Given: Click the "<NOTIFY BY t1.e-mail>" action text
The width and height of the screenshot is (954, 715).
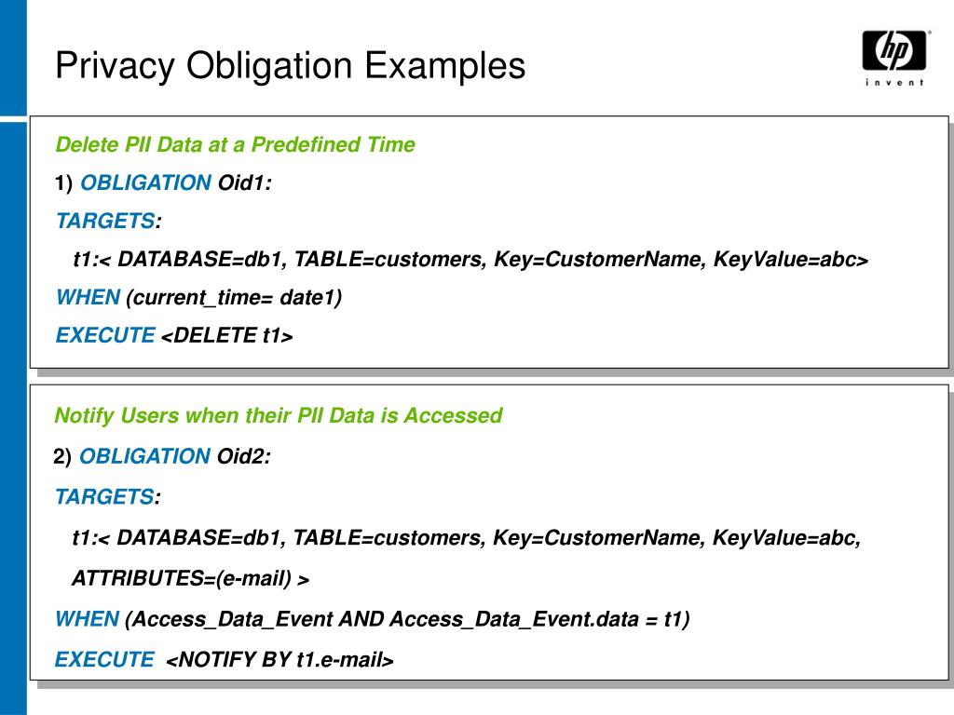Looking at the screenshot, I should pos(279,660).
